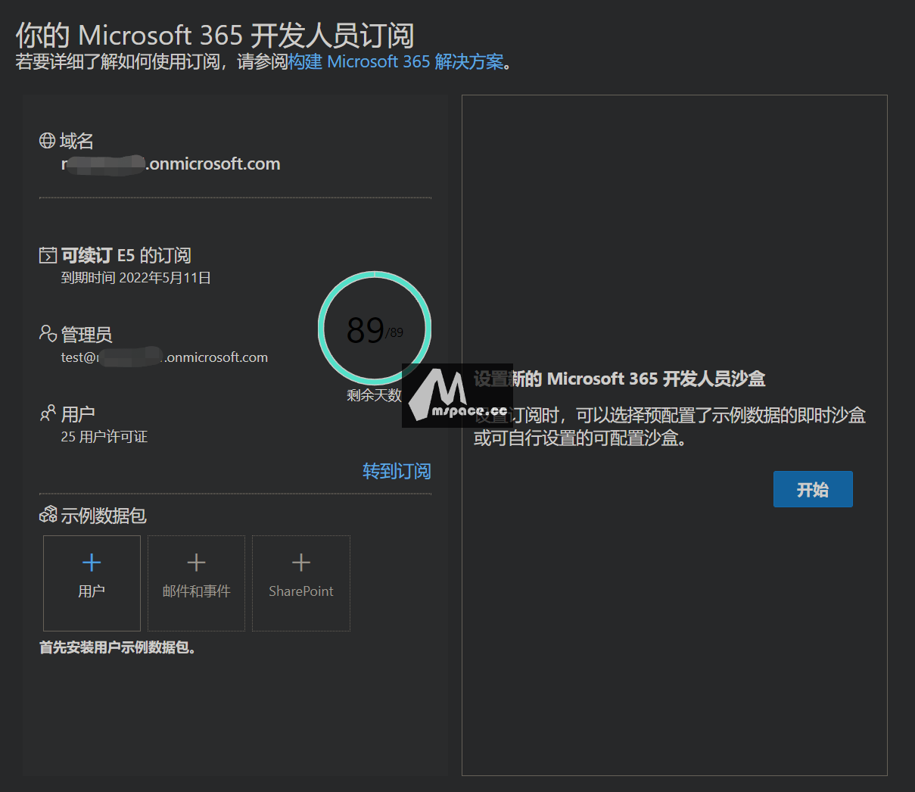
Task: Click the plus icon in the SharePoint tile
Action: click(301, 563)
